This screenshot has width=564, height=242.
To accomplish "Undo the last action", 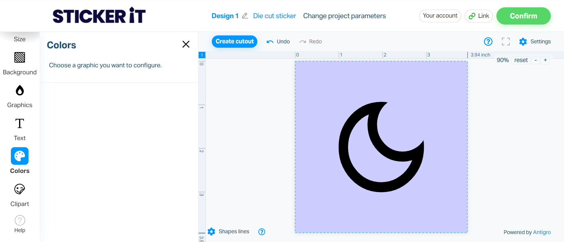I will (x=278, y=42).
